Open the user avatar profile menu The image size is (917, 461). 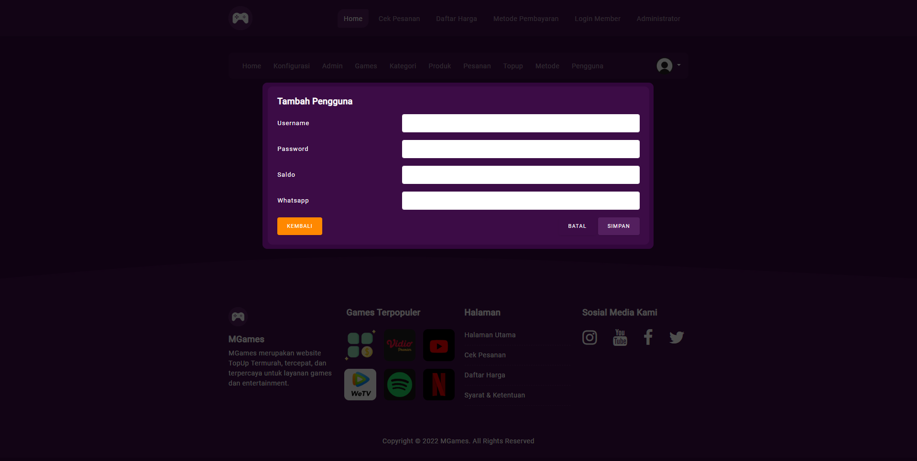(x=665, y=65)
